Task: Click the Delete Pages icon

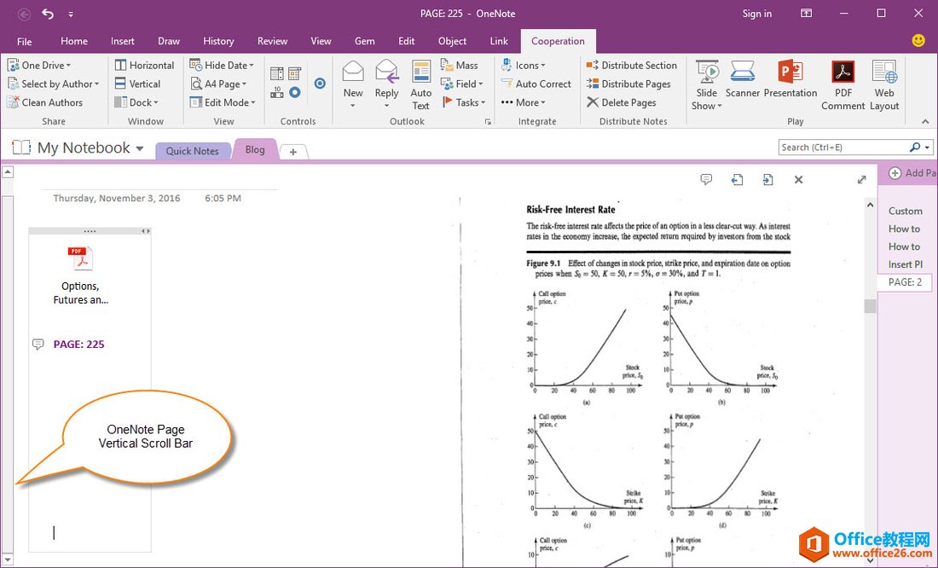Action: (621, 102)
